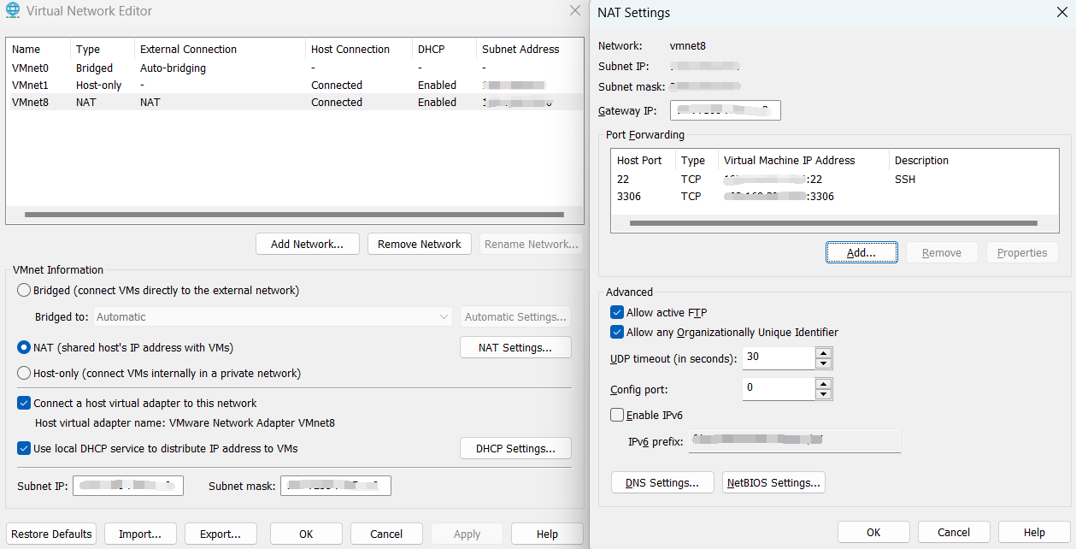This screenshot has height=549, width=1076.
Task: Click OK in Virtual Network Editor
Action: 306,534
